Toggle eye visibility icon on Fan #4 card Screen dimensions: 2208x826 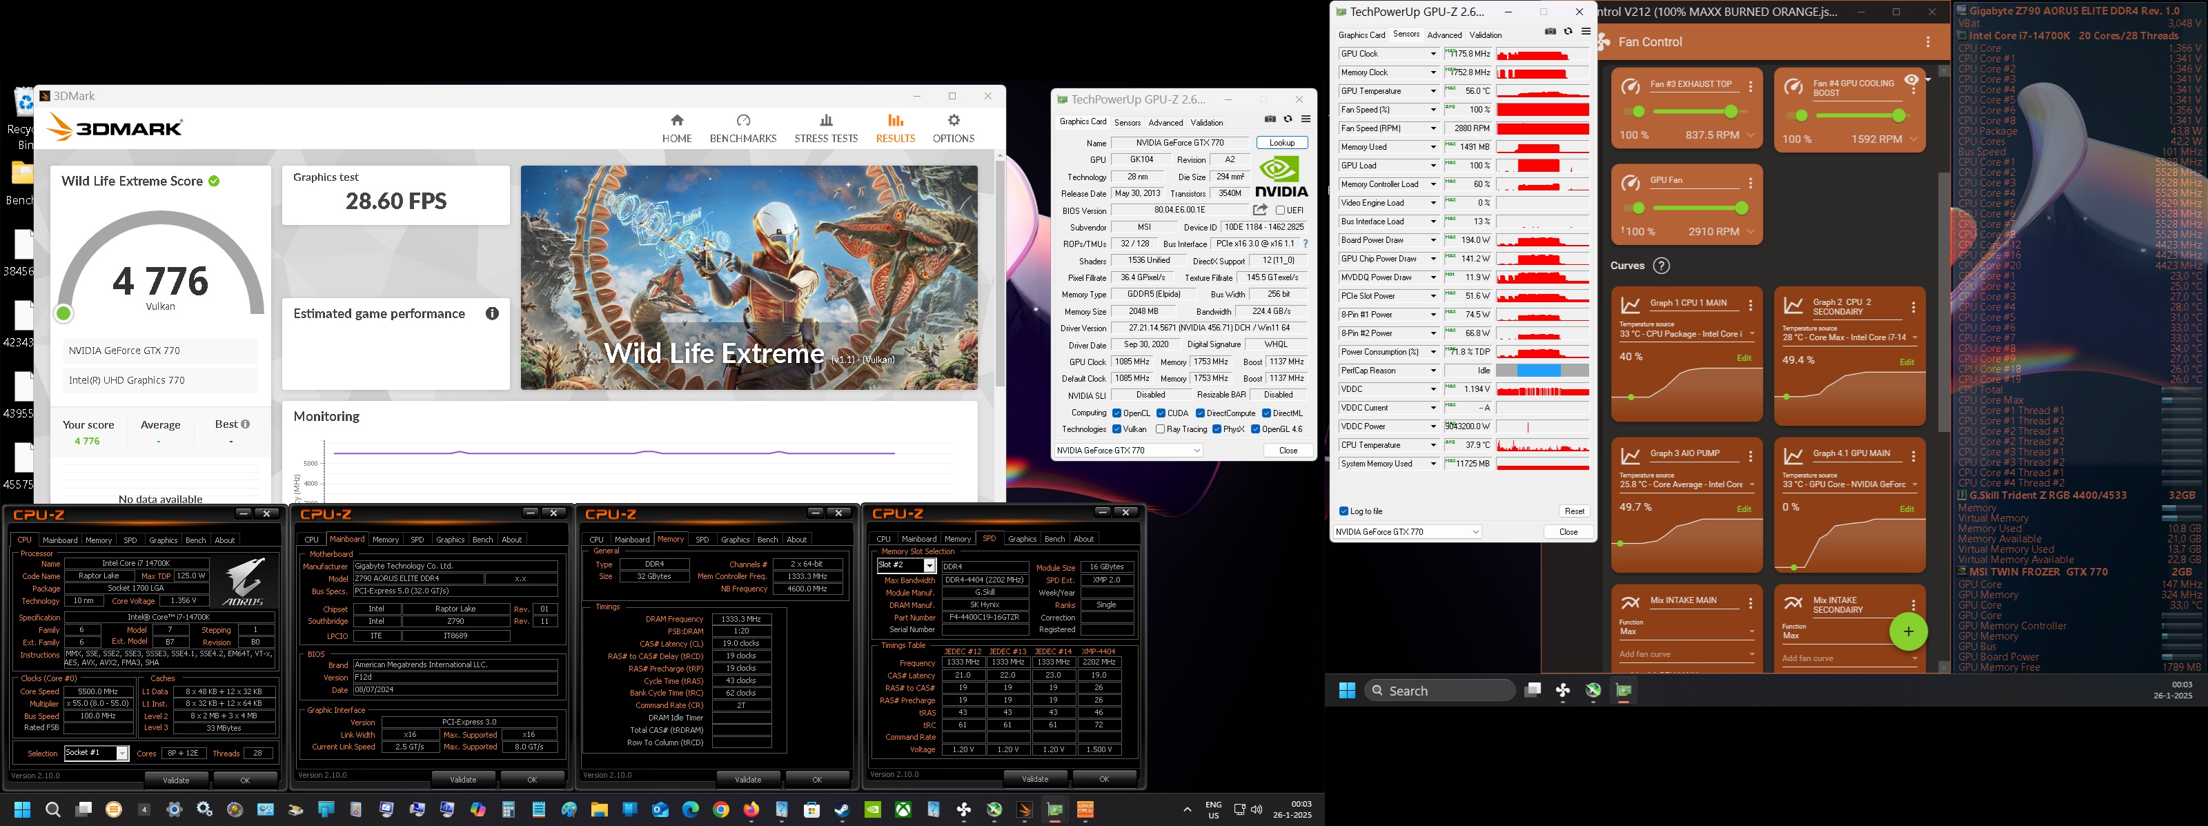[x=1911, y=81]
